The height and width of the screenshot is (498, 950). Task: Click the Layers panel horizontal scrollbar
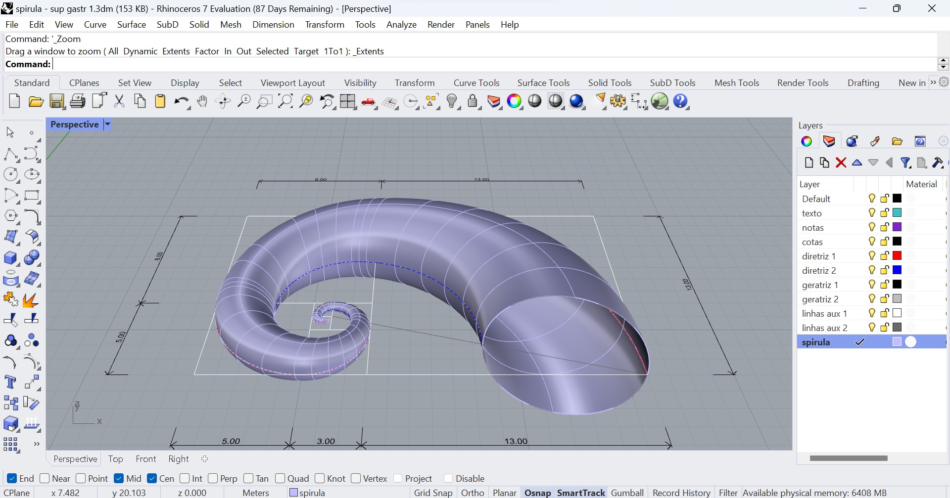pyautogui.click(x=849, y=458)
